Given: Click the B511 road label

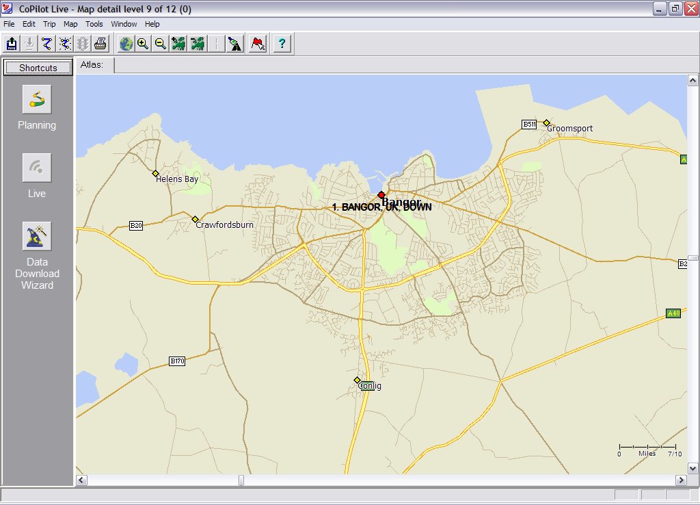Looking at the screenshot, I should [529, 125].
